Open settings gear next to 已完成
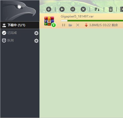This screenshot has height=118, width=123. (x=36, y=33)
